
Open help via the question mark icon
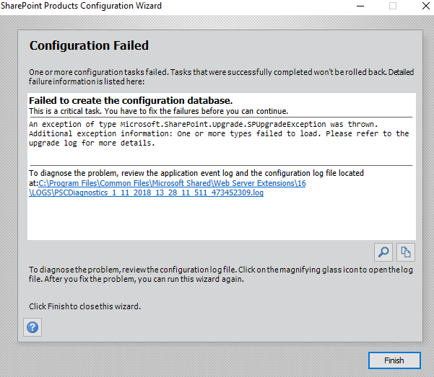point(32,327)
